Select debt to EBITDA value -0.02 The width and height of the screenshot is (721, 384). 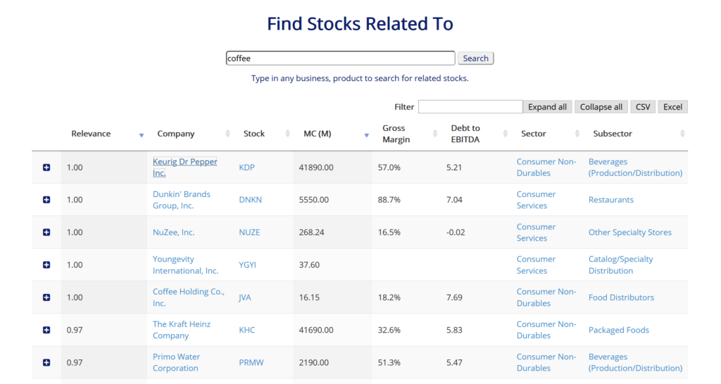click(456, 232)
